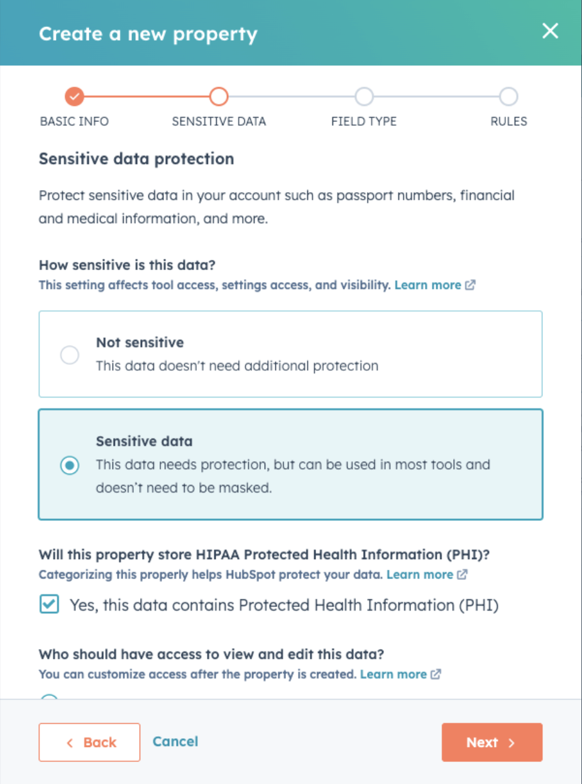Open Learn more link about access customization
582x784 pixels.
coord(393,674)
